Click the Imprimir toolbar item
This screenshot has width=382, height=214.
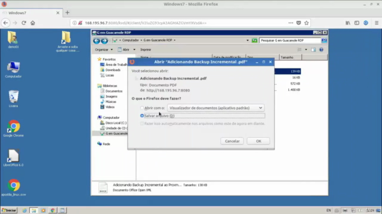click(x=146, y=49)
